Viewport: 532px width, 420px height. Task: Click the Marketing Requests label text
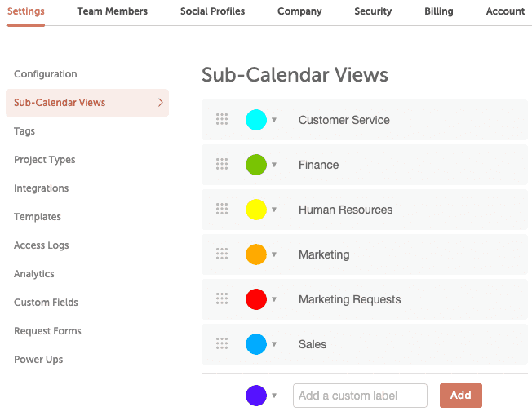coord(349,299)
